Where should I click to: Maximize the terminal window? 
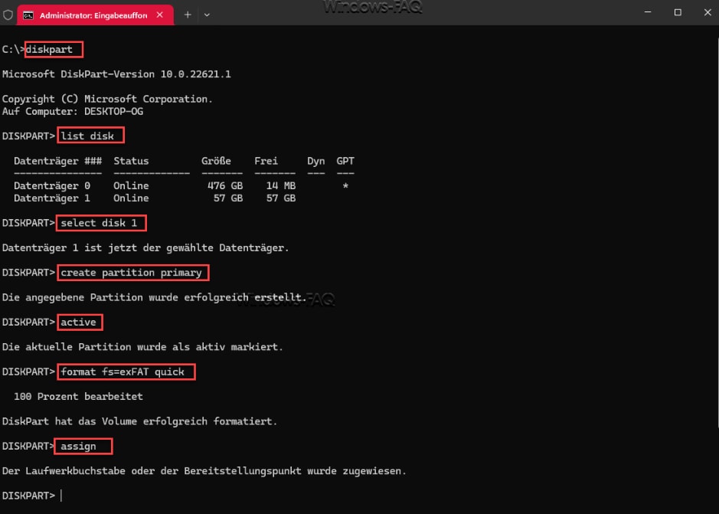tap(678, 13)
